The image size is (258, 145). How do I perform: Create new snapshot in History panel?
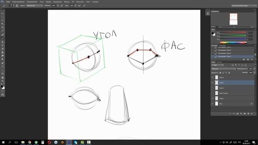point(248,60)
